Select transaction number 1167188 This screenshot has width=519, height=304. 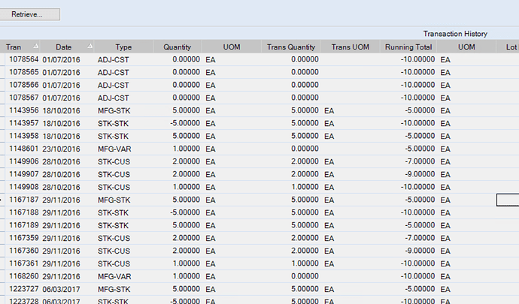(x=24, y=212)
